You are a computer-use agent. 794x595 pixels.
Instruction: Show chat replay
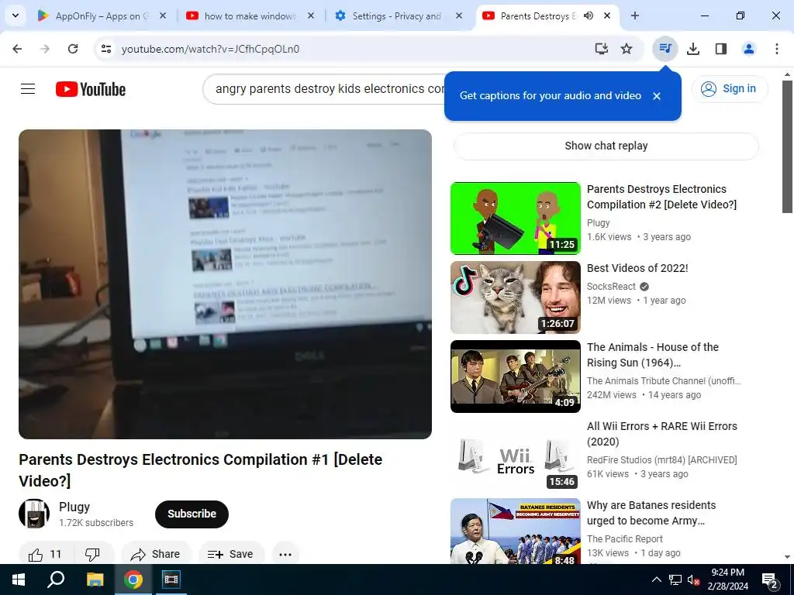point(606,146)
